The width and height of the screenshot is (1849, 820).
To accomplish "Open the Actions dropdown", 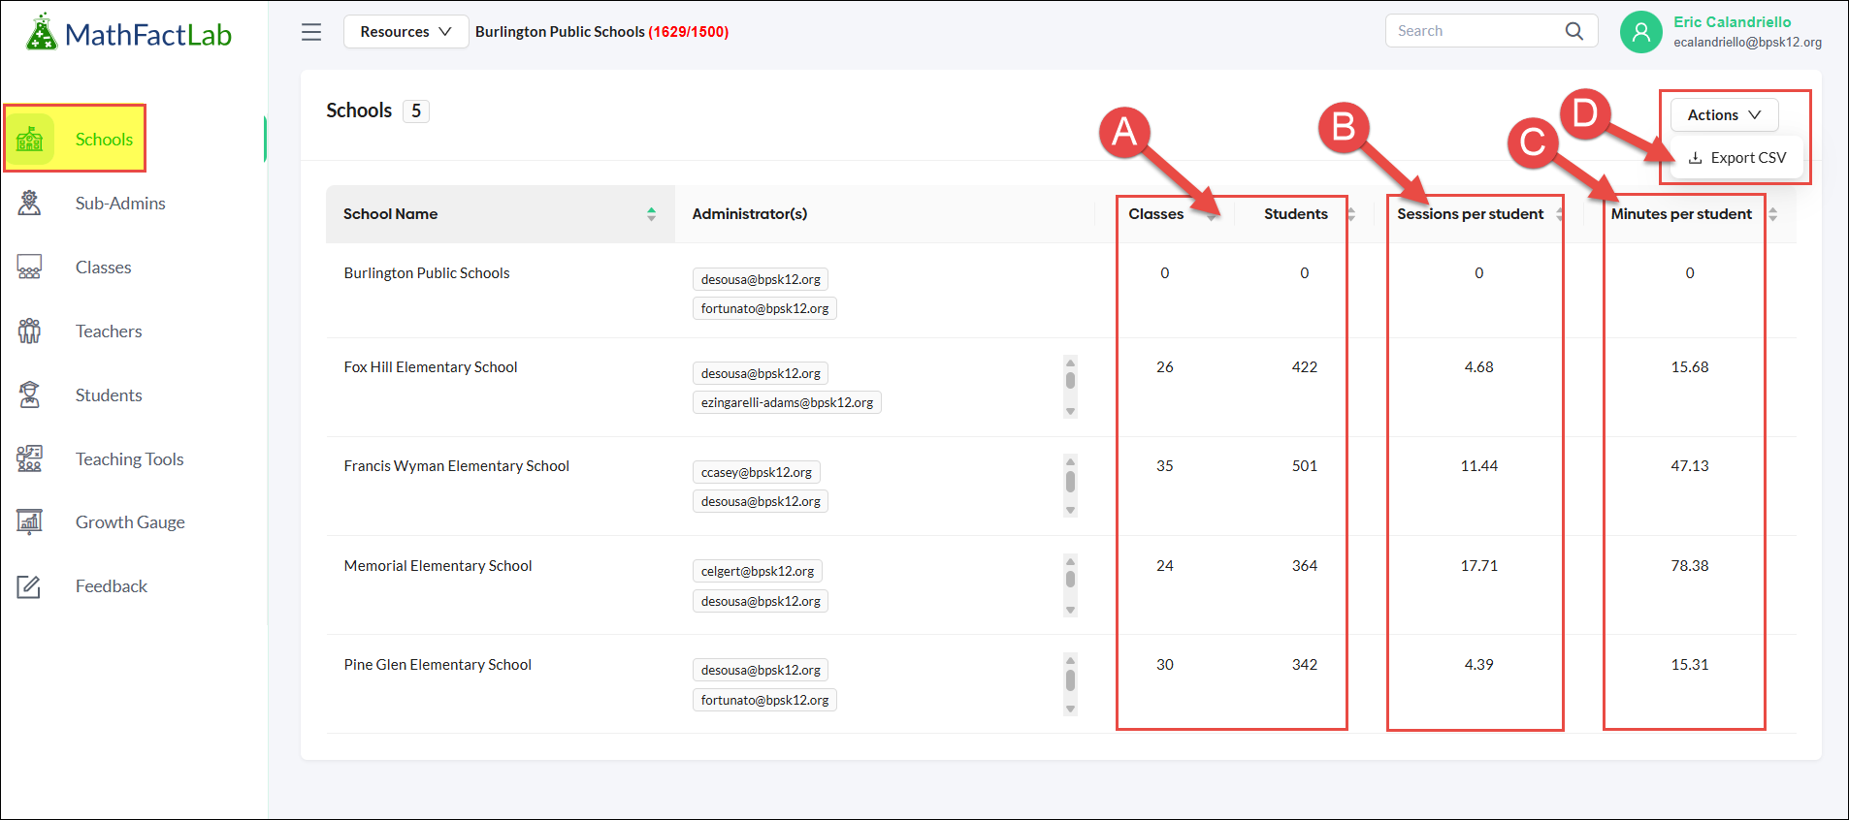I will coord(1724,114).
